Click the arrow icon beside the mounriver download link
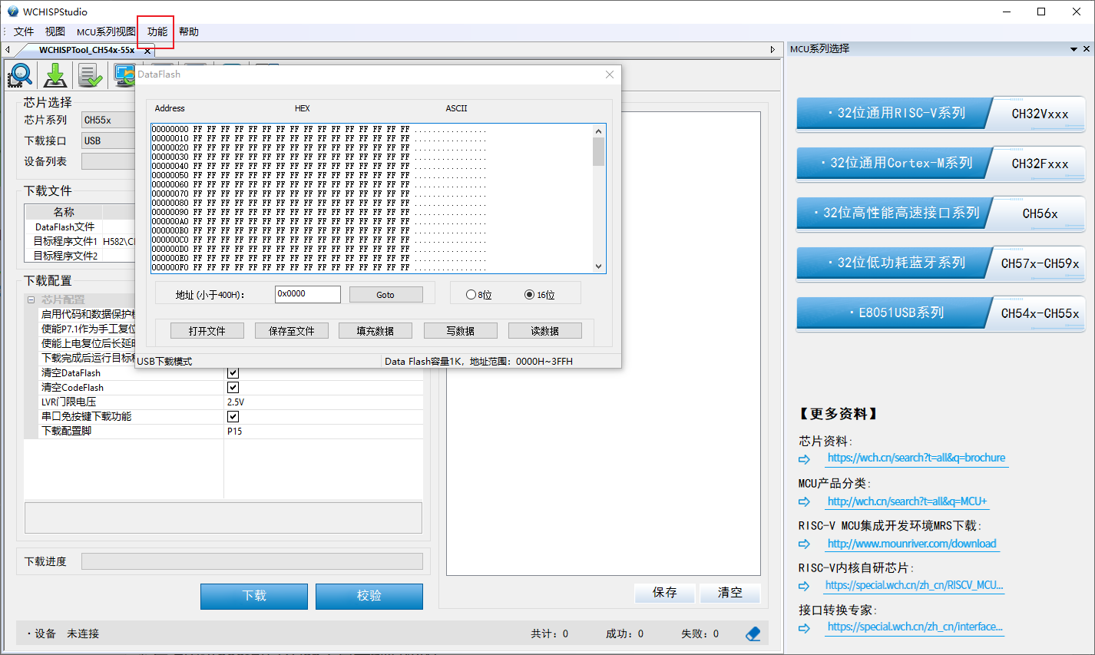The width and height of the screenshot is (1095, 655). (804, 544)
